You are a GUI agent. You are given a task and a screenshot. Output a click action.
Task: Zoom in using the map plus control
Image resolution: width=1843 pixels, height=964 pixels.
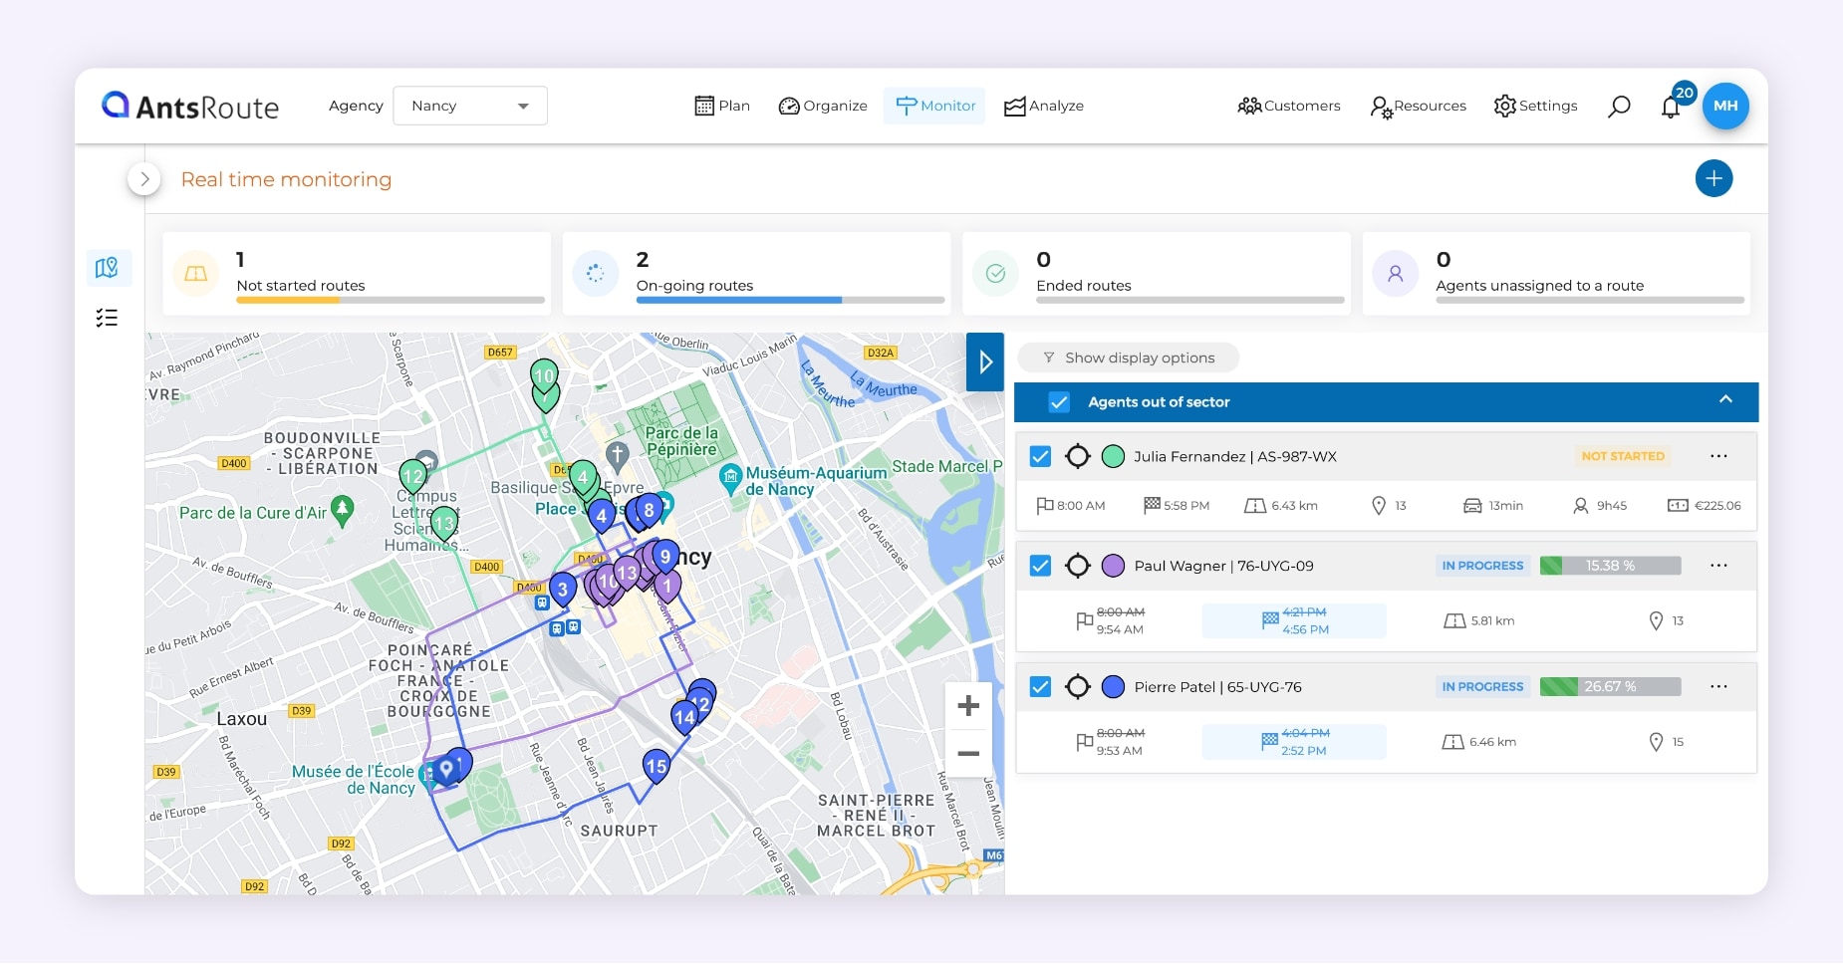[x=967, y=706]
